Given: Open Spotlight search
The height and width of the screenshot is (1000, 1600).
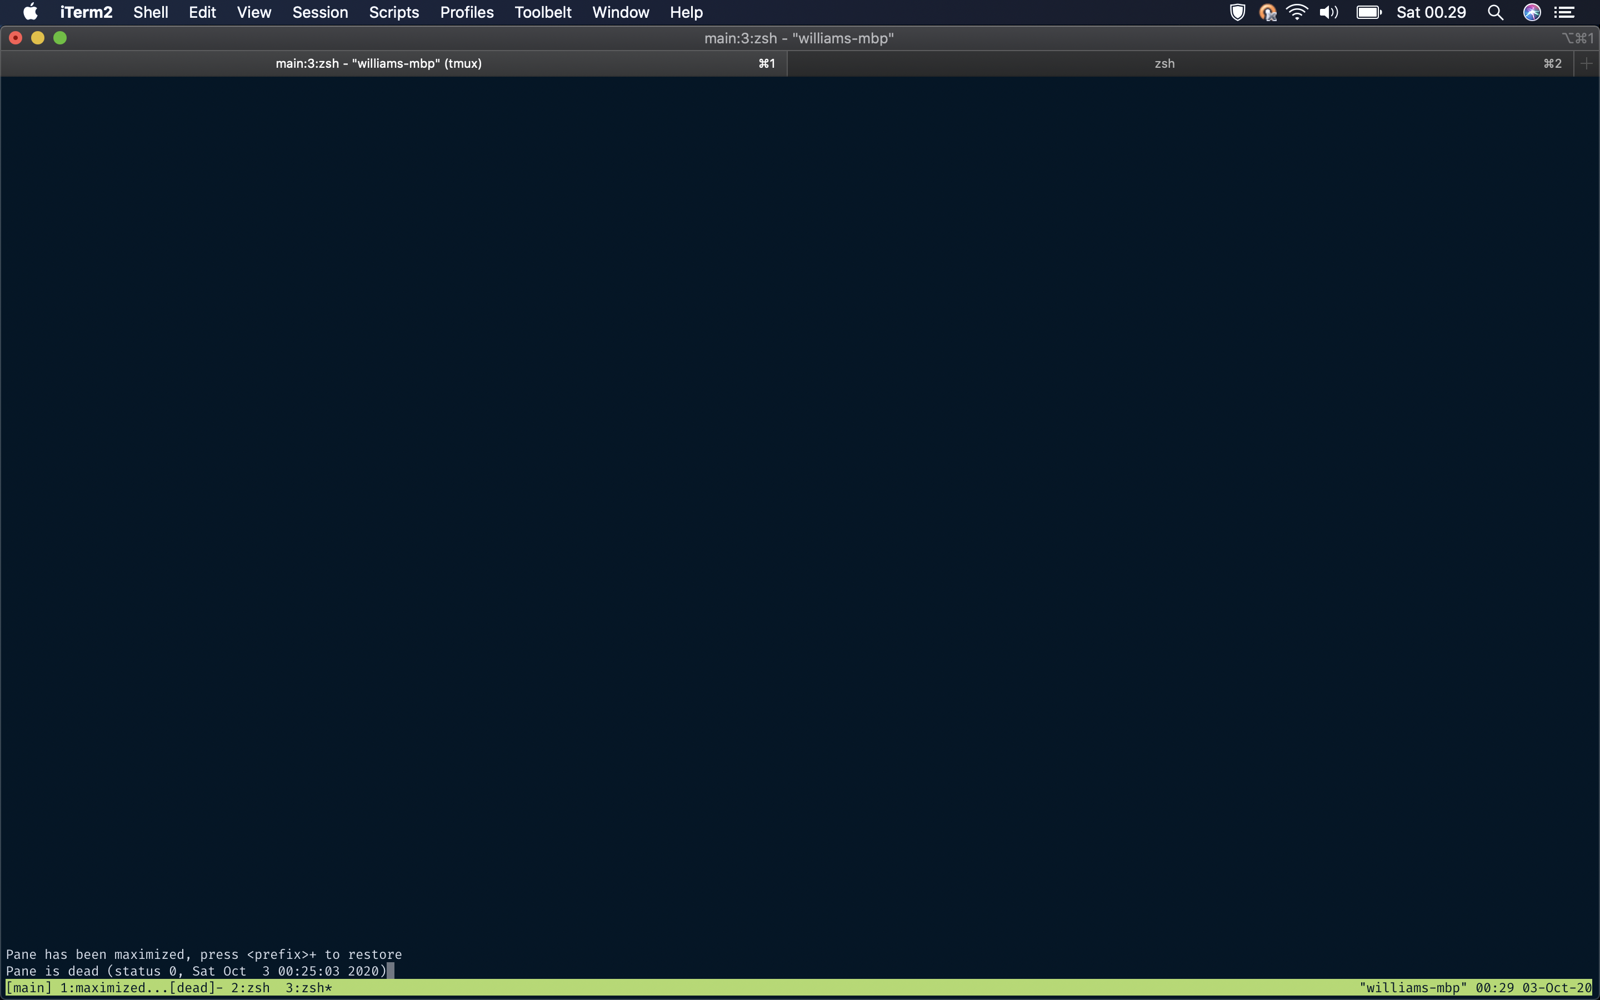Looking at the screenshot, I should (x=1496, y=12).
